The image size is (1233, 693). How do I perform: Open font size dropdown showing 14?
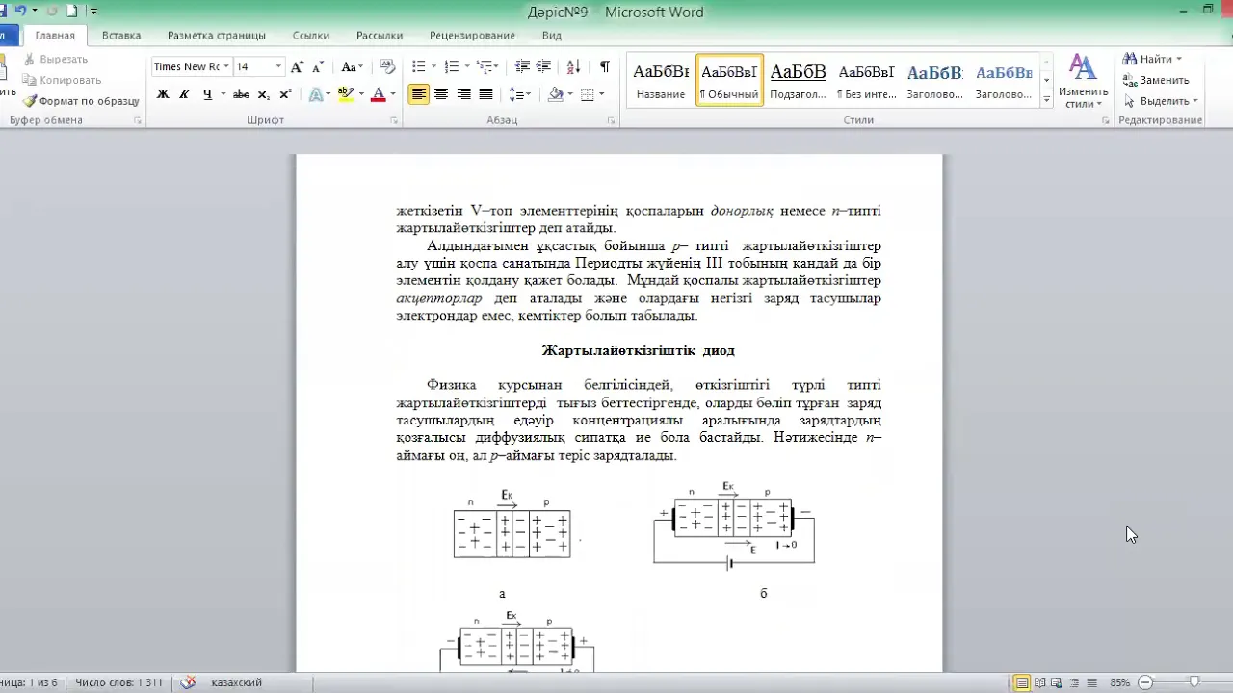click(x=279, y=66)
